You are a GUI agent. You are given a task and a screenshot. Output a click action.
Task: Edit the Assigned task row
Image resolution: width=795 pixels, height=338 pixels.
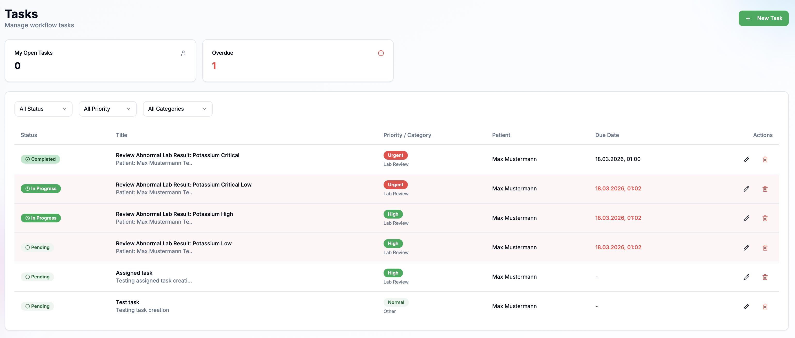click(x=746, y=277)
